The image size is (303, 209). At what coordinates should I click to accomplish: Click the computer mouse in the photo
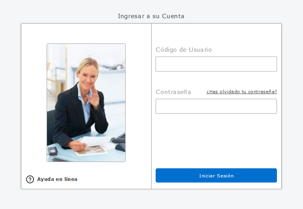[x=120, y=147]
